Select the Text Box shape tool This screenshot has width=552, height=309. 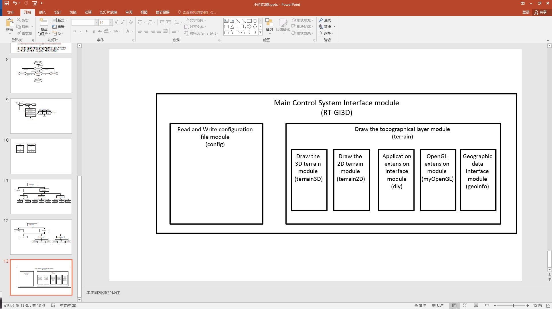226,21
